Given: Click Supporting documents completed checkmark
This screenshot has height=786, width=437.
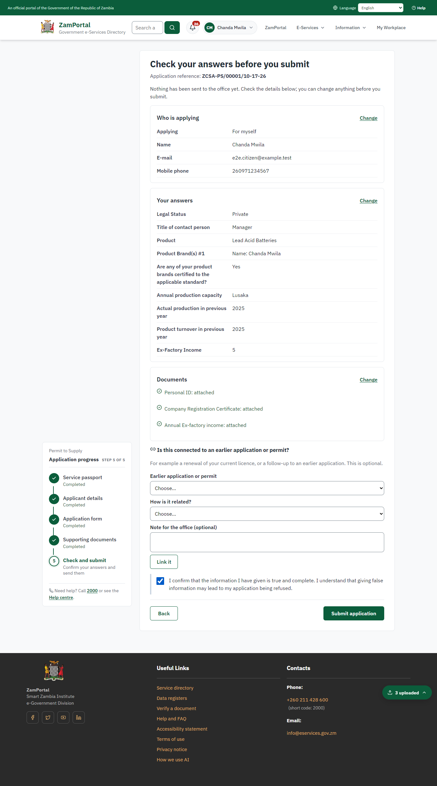Looking at the screenshot, I should coord(54,540).
